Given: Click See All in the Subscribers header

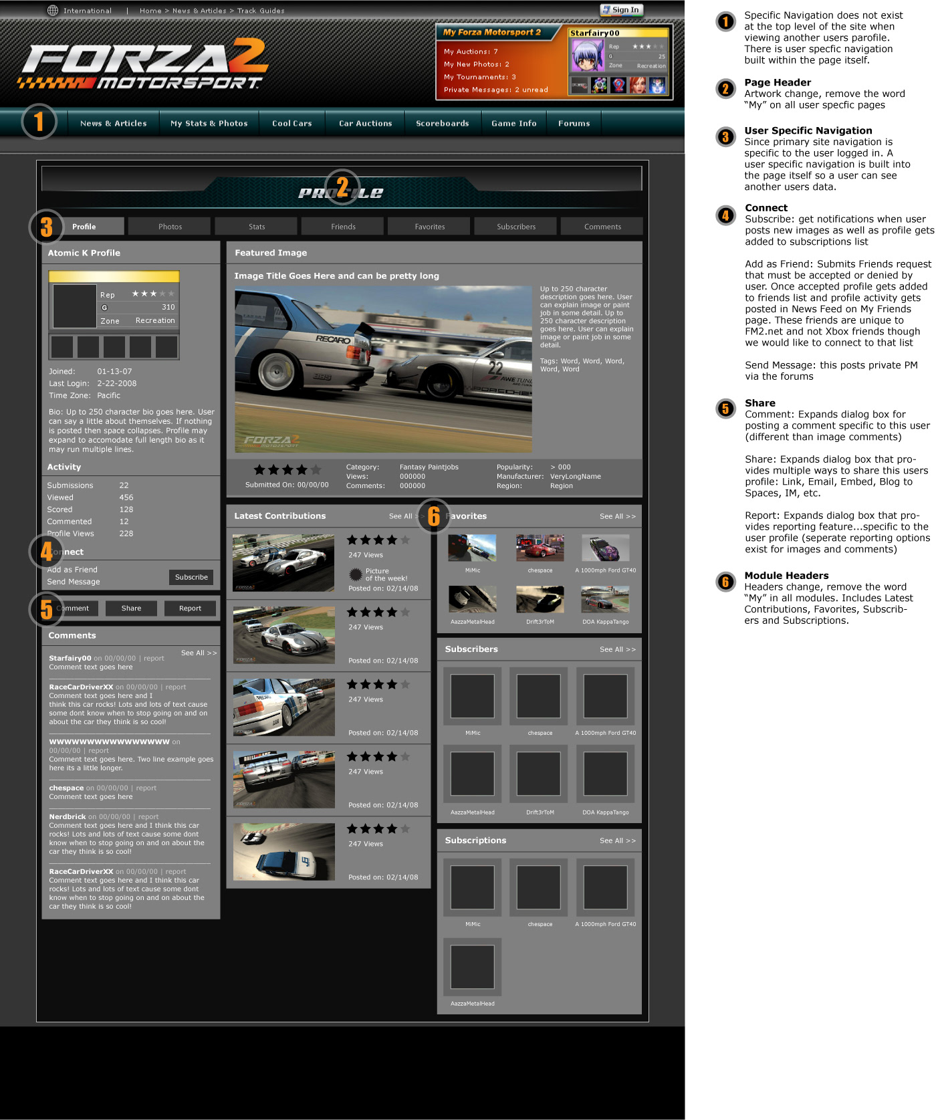Looking at the screenshot, I should pyautogui.click(x=618, y=649).
